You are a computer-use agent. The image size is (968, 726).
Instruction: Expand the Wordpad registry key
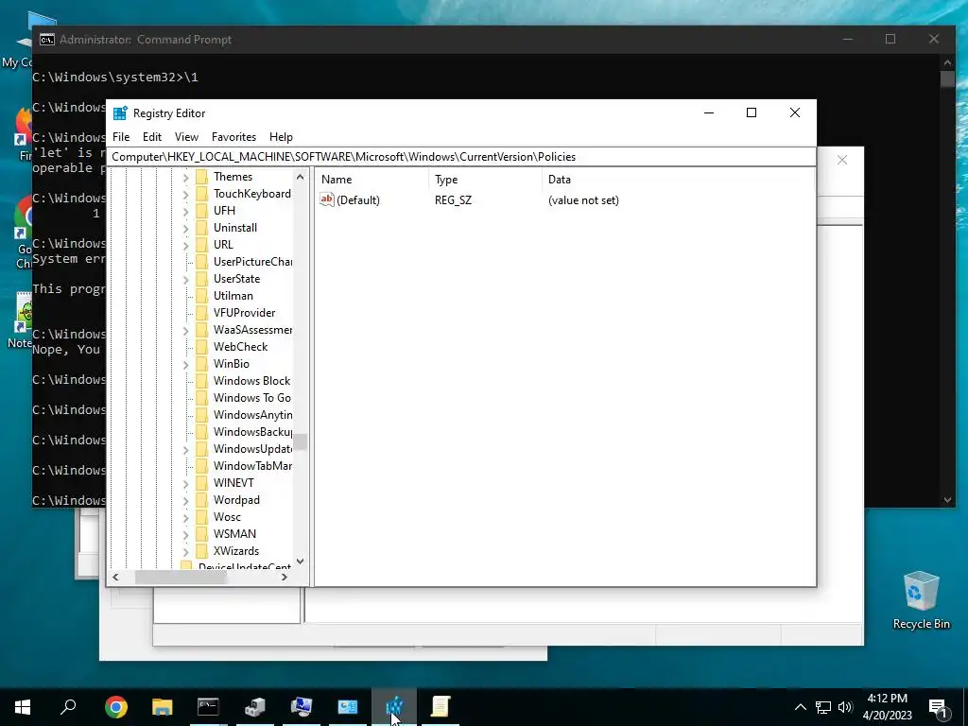pos(186,500)
